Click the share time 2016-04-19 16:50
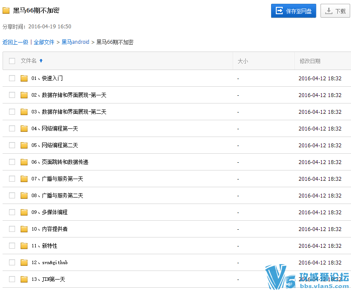351x292 pixels. click(50, 27)
